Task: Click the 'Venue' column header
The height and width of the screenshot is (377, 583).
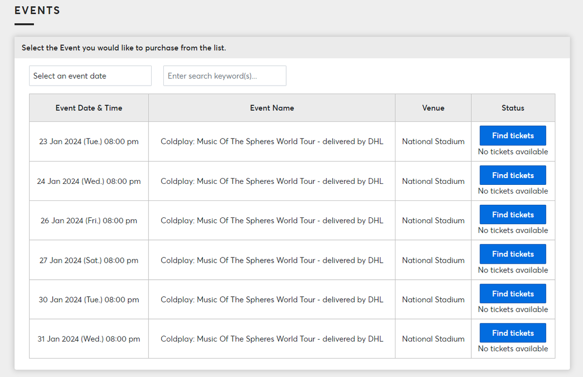Action: pos(433,108)
